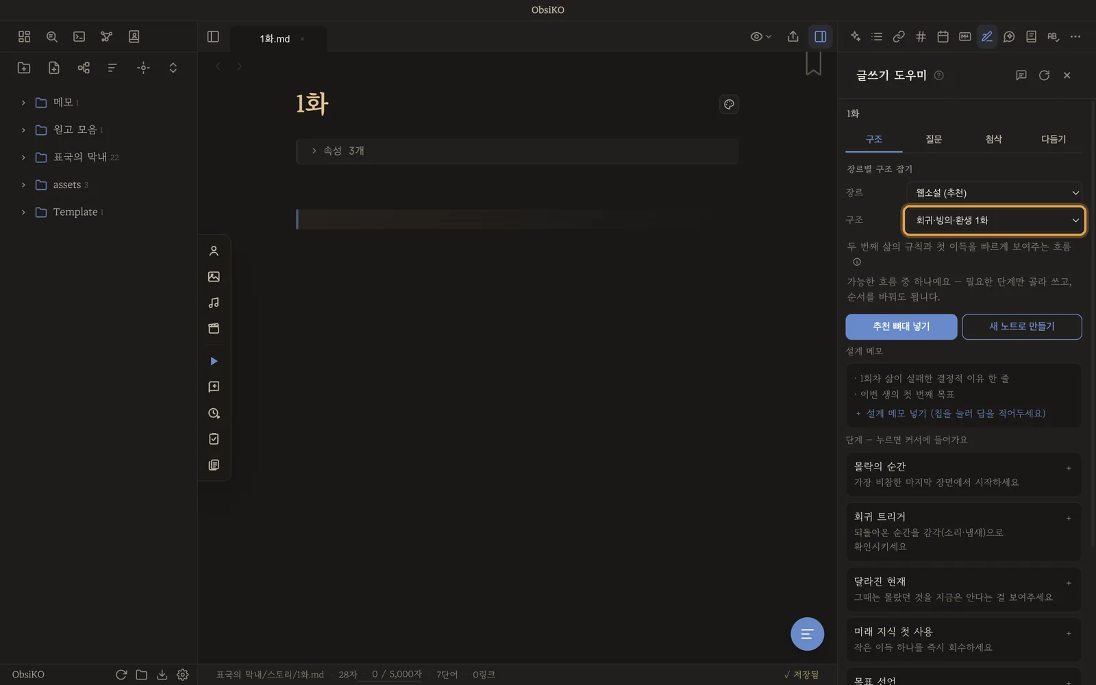Open the character contact book icon
This screenshot has width=1096, height=685.
(134, 36)
